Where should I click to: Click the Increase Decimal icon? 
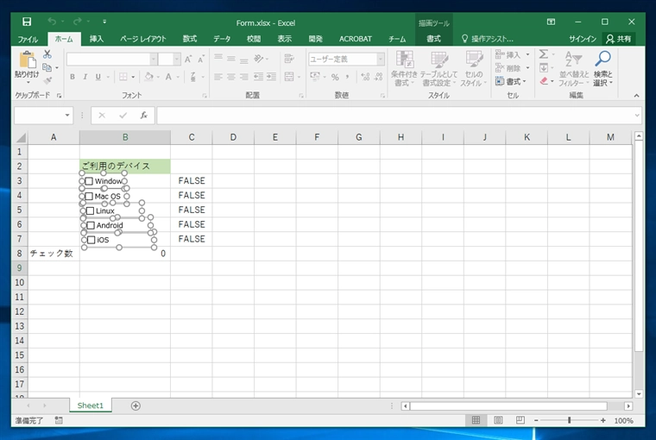point(365,77)
